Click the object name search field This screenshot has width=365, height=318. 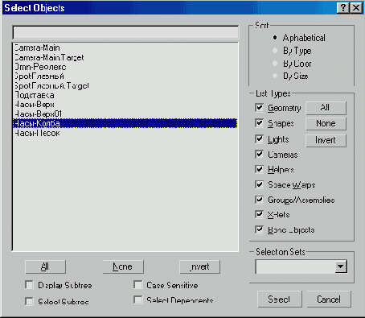click(x=125, y=33)
